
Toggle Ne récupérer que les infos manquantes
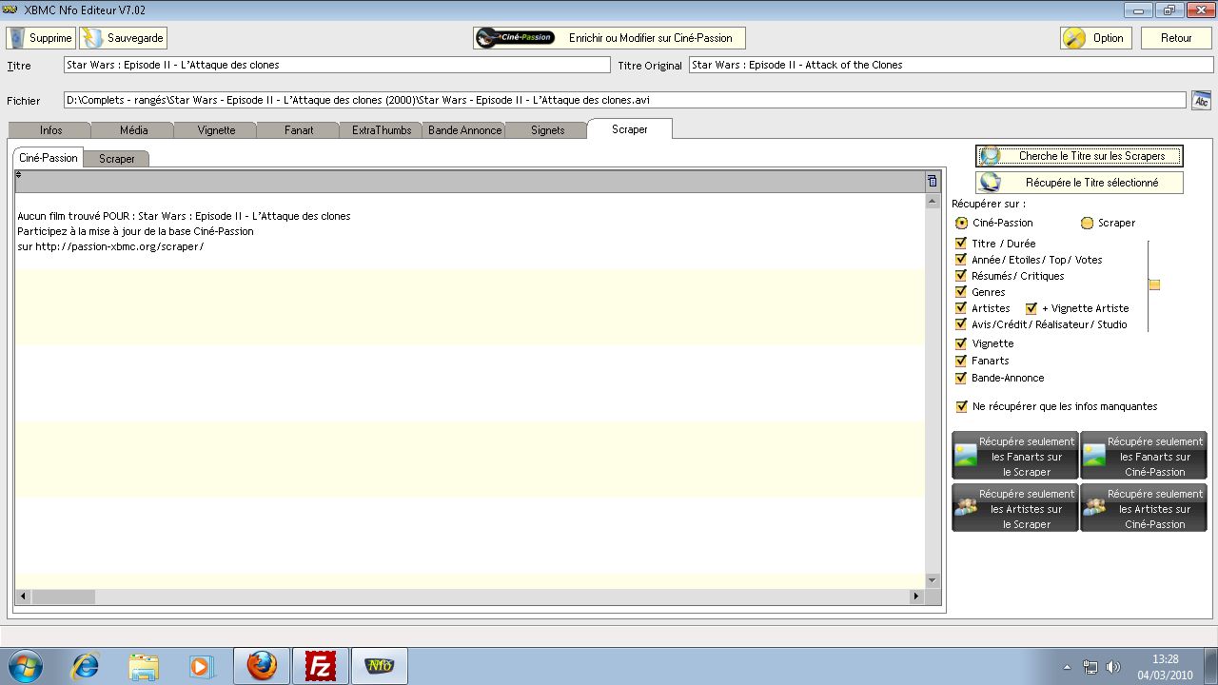click(961, 406)
